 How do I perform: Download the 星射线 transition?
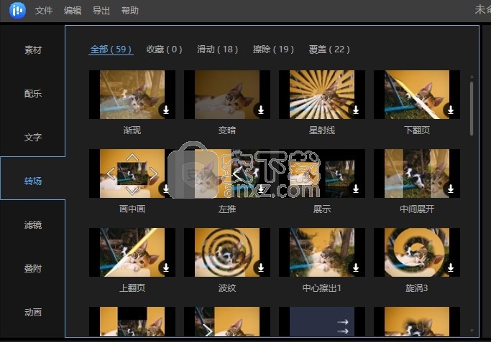pyautogui.click(x=356, y=110)
